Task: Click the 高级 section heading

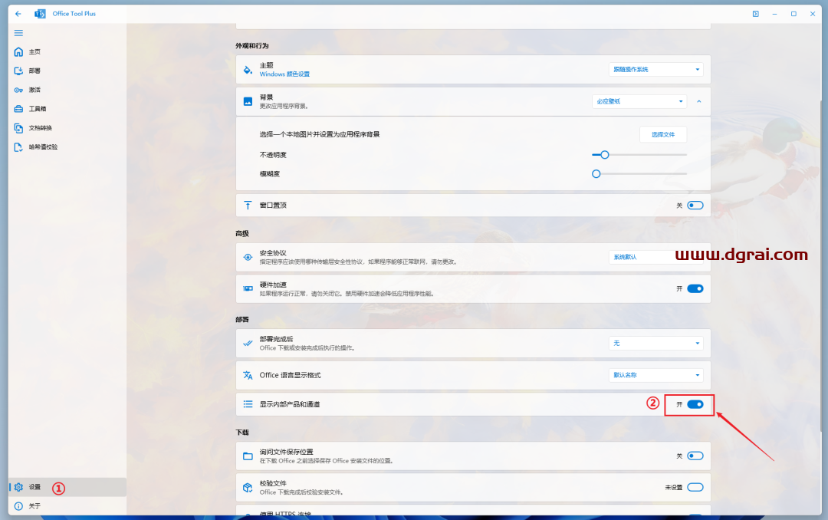Action: (x=242, y=234)
